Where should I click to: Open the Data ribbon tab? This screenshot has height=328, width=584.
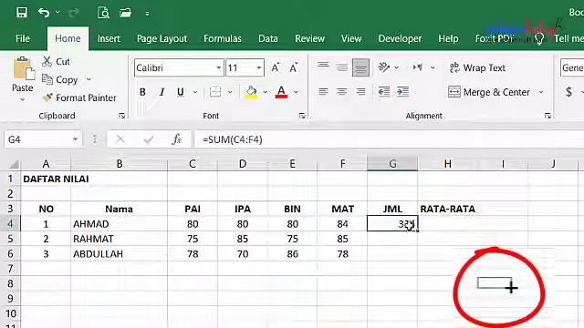tap(267, 38)
